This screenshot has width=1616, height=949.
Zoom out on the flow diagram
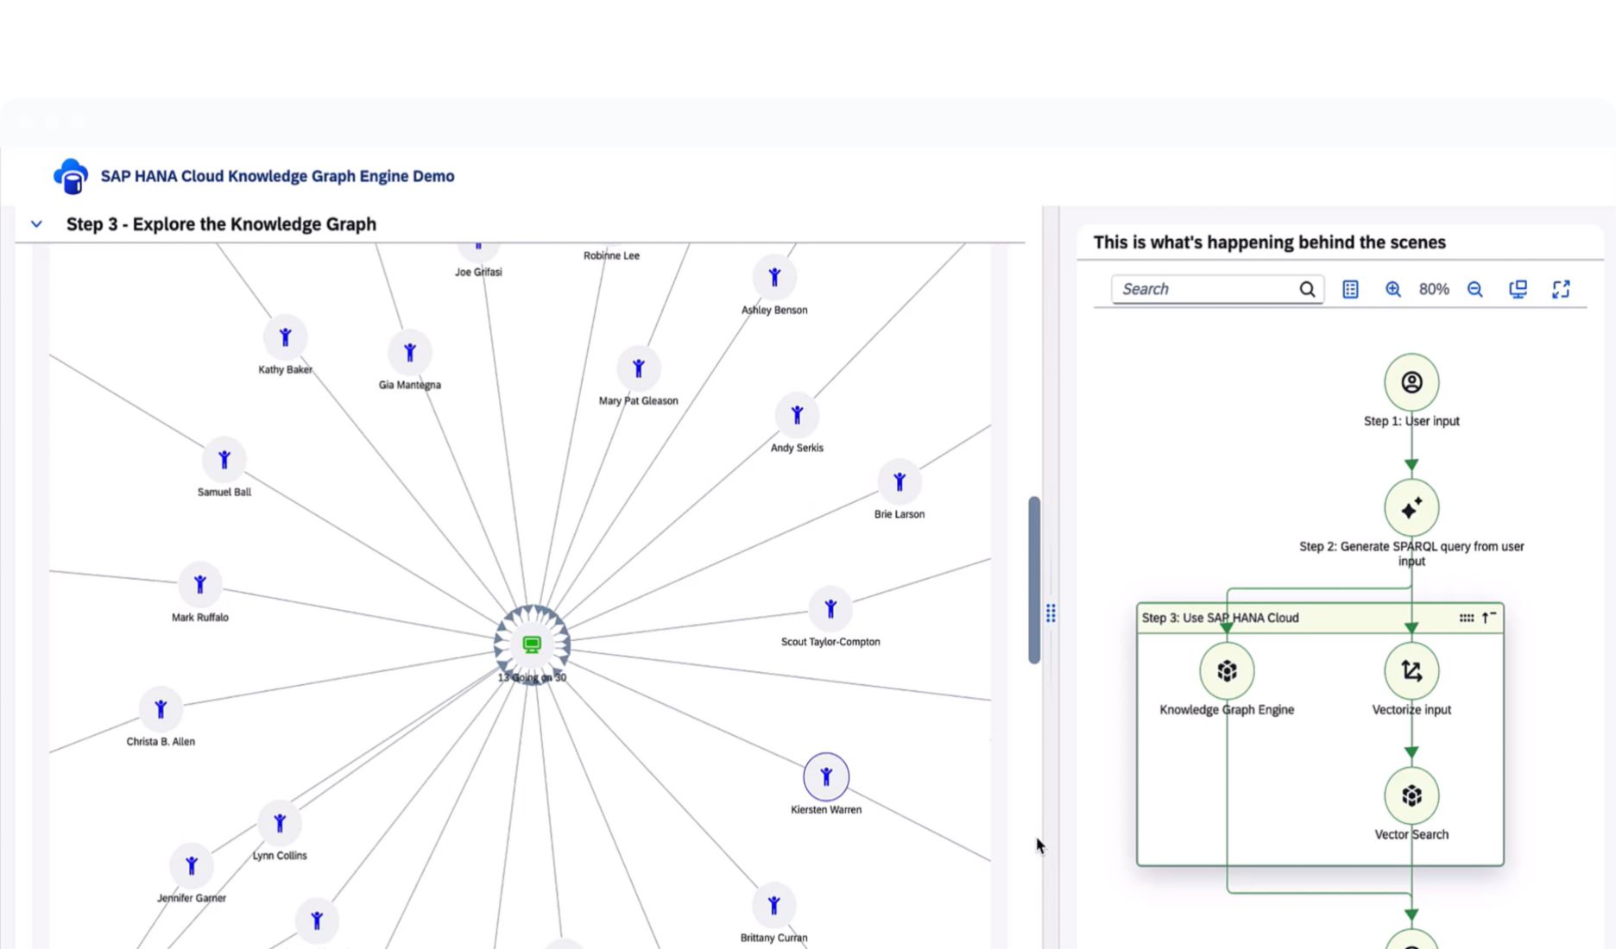click(1475, 289)
